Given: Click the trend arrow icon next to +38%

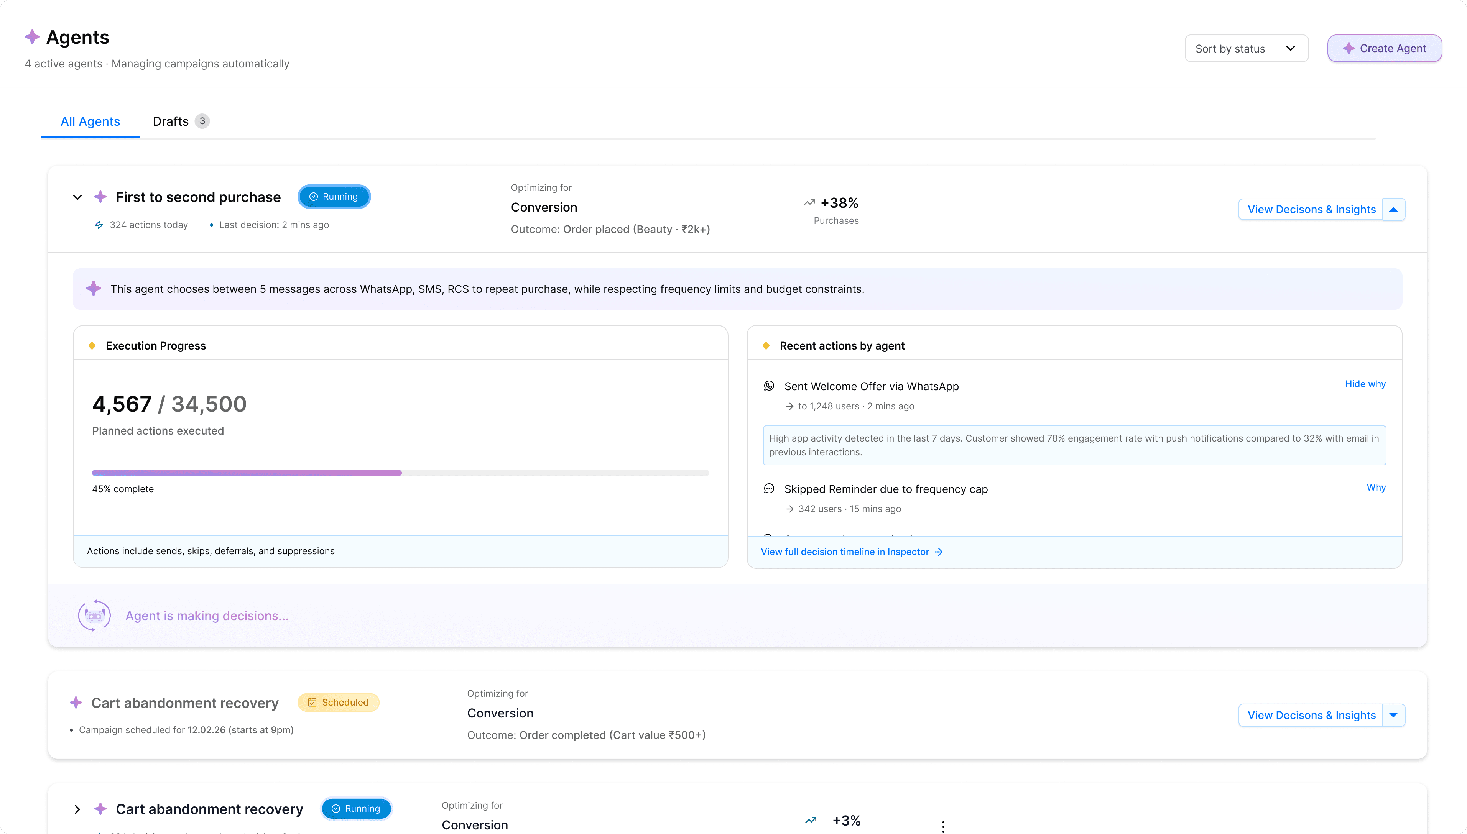Looking at the screenshot, I should (x=809, y=203).
